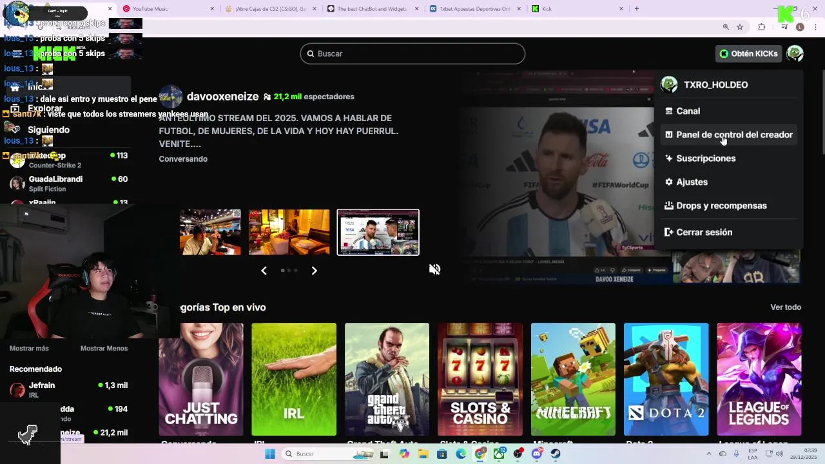
Task: Open GuadaLibrandi channel in followed list
Action: [x=68, y=184]
